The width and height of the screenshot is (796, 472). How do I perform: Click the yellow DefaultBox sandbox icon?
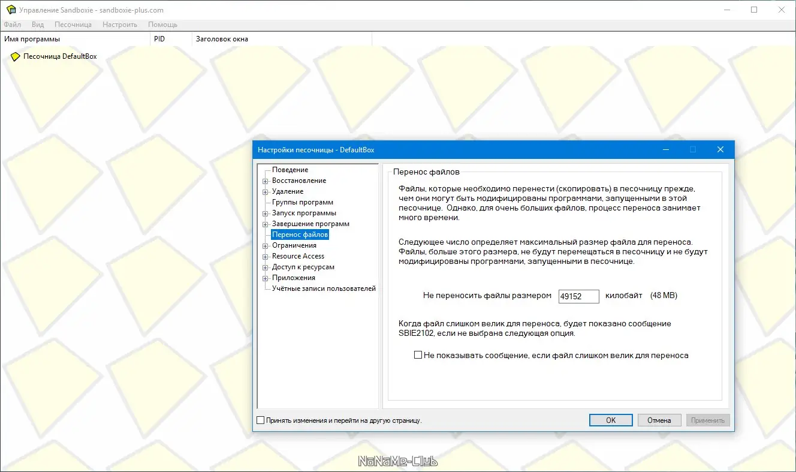coord(16,56)
